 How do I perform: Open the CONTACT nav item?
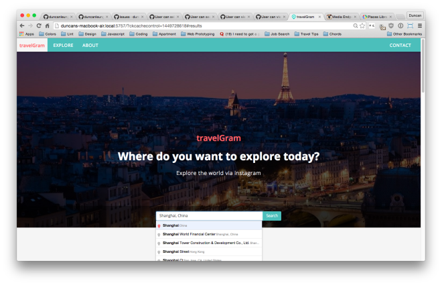tap(400, 45)
